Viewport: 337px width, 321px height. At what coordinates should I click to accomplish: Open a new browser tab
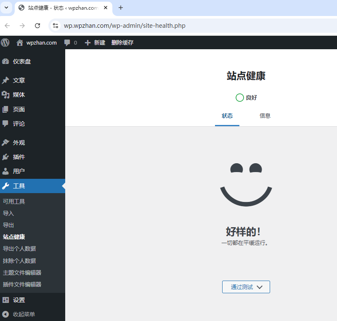click(x=121, y=8)
